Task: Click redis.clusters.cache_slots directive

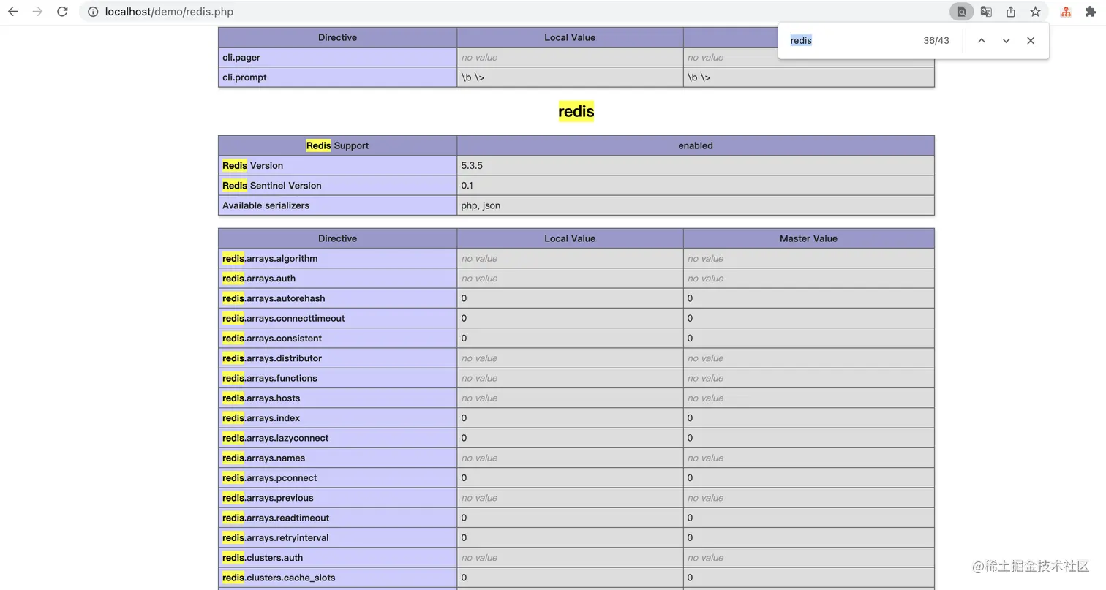Action: point(279,578)
